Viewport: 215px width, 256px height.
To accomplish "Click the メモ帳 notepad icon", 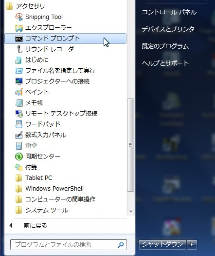I will click(19, 103).
